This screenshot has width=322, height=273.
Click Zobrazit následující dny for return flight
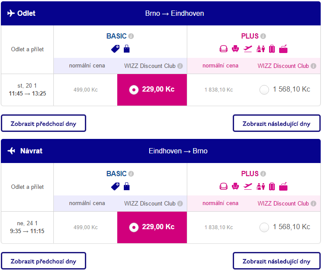click(276, 261)
